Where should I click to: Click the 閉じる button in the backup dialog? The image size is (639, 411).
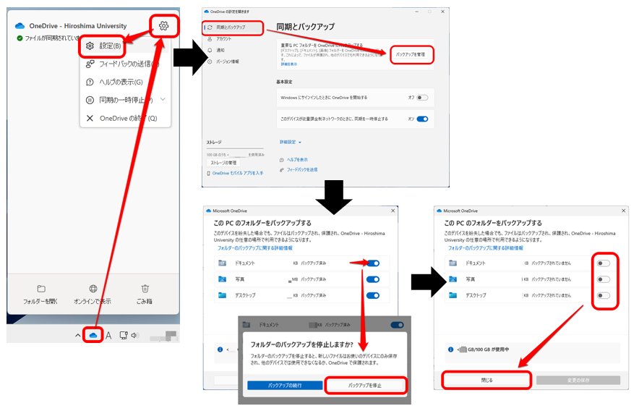pos(487,380)
